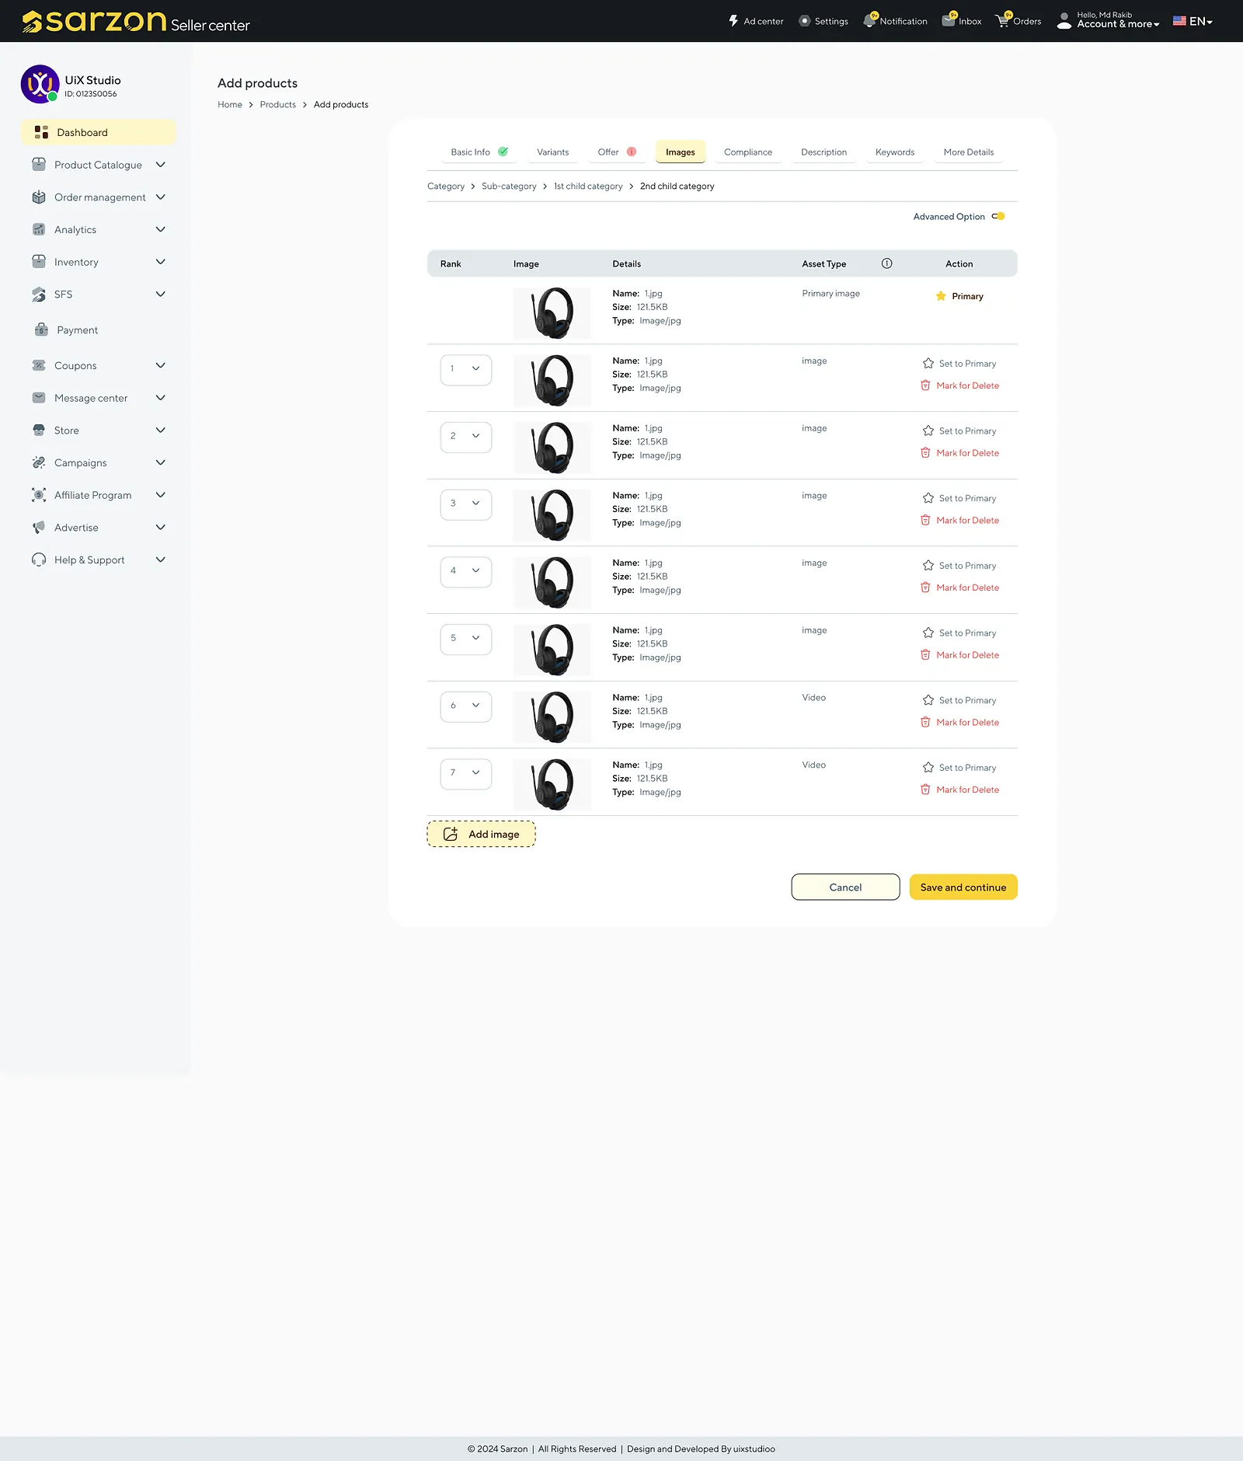
Task: Open the Inbox icon in header
Action: tap(949, 21)
